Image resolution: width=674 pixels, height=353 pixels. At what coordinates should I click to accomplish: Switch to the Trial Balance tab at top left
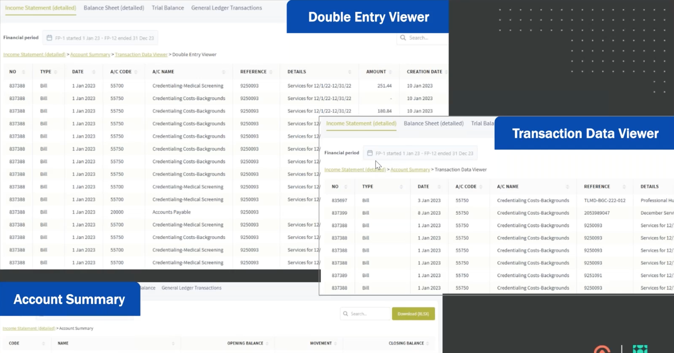(x=168, y=8)
